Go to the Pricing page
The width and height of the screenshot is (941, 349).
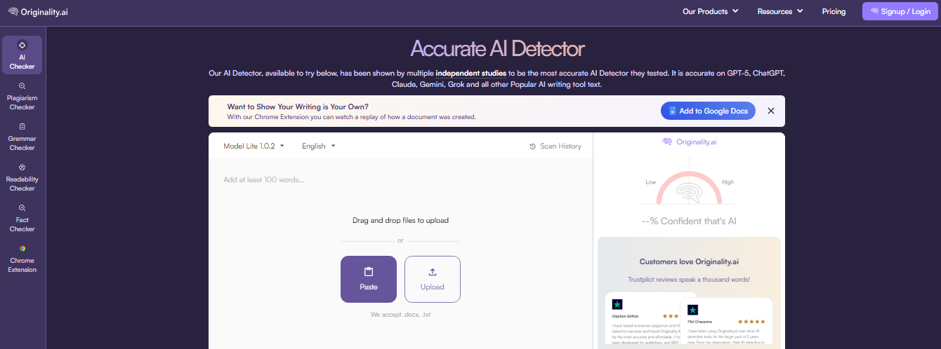834,11
